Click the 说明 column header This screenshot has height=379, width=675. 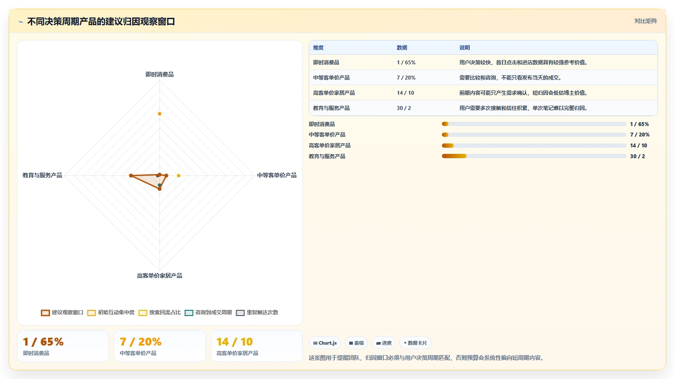coord(464,48)
